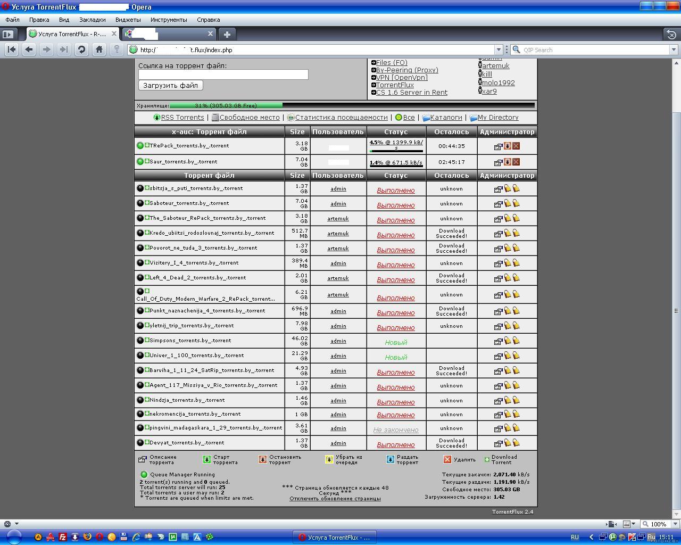Click Отключить обновление страницы link
This screenshot has height=545, width=681.
tap(335, 499)
